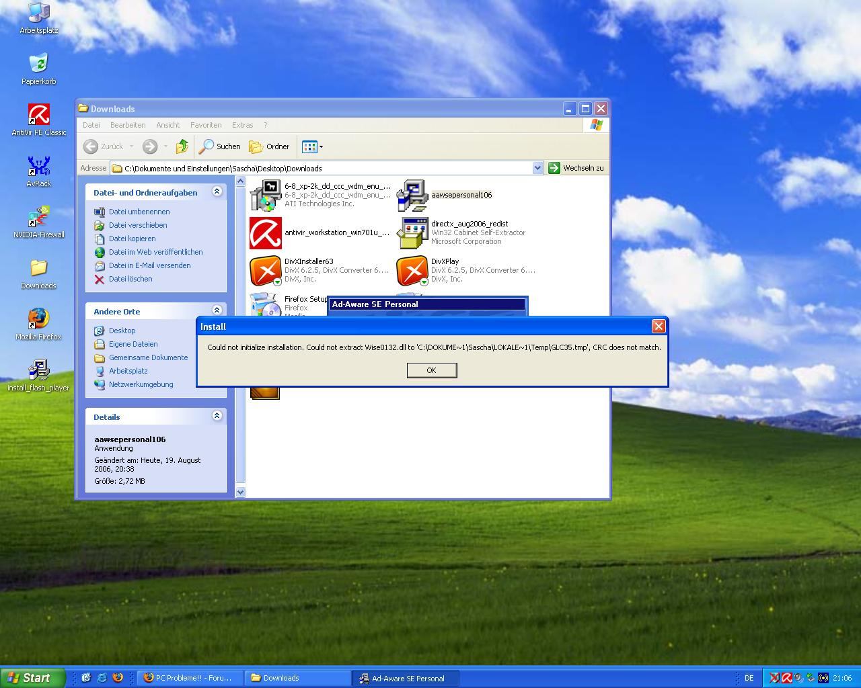Click Datei löschen task link
861x688 pixels.
tap(130, 279)
